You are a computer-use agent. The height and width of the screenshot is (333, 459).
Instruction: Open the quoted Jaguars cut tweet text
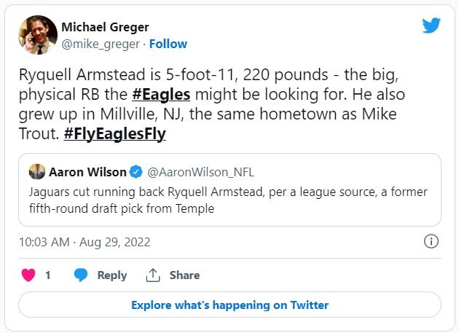(x=228, y=198)
